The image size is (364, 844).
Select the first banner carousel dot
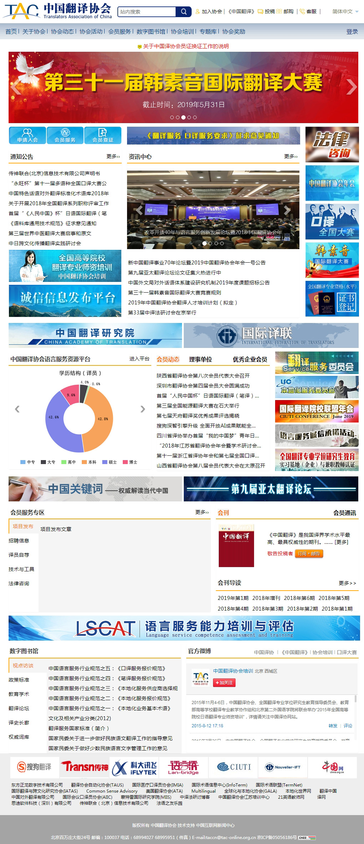pyautogui.click(x=172, y=117)
